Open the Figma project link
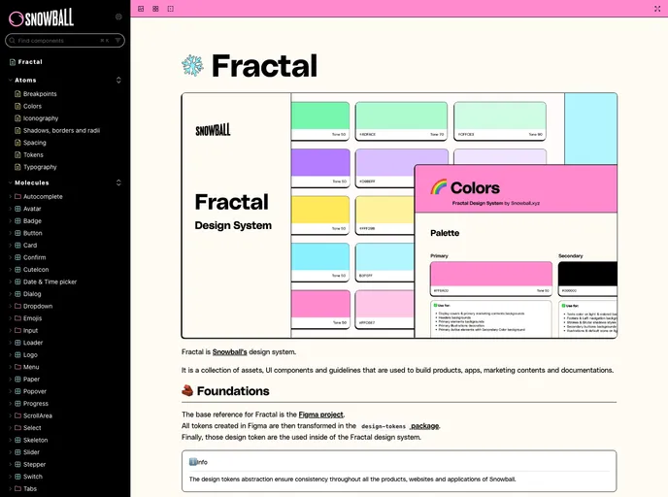The height and width of the screenshot is (497, 668). pyautogui.click(x=320, y=414)
